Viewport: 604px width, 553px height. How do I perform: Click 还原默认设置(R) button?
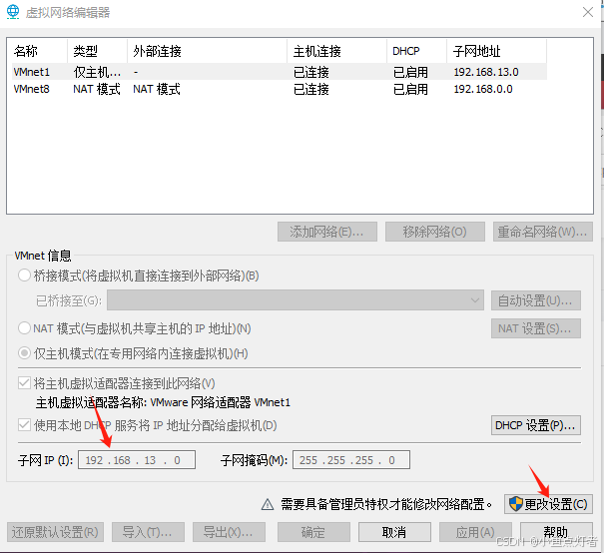pyautogui.click(x=55, y=532)
